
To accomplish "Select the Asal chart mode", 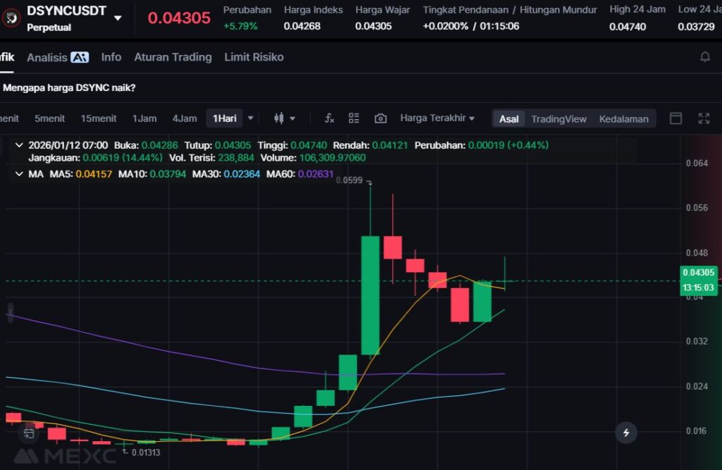I will [x=508, y=118].
